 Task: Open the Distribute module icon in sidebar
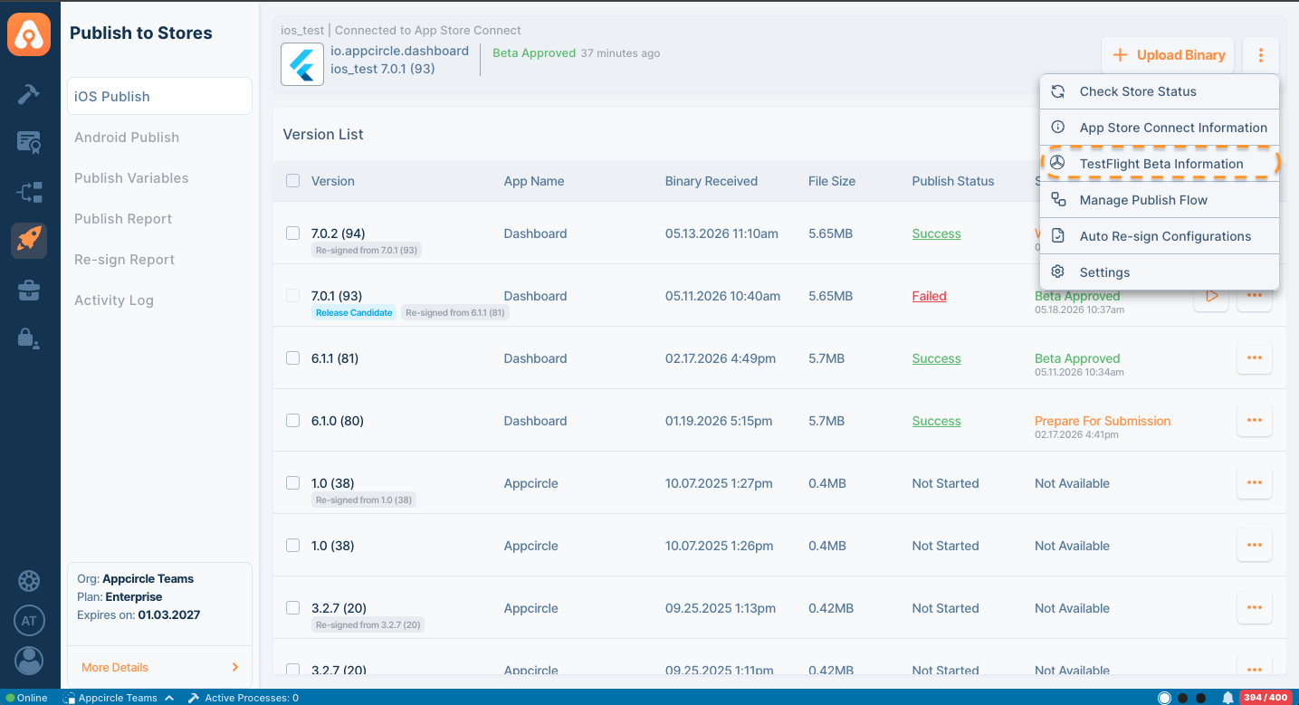pyautogui.click(x=29, y=192)
